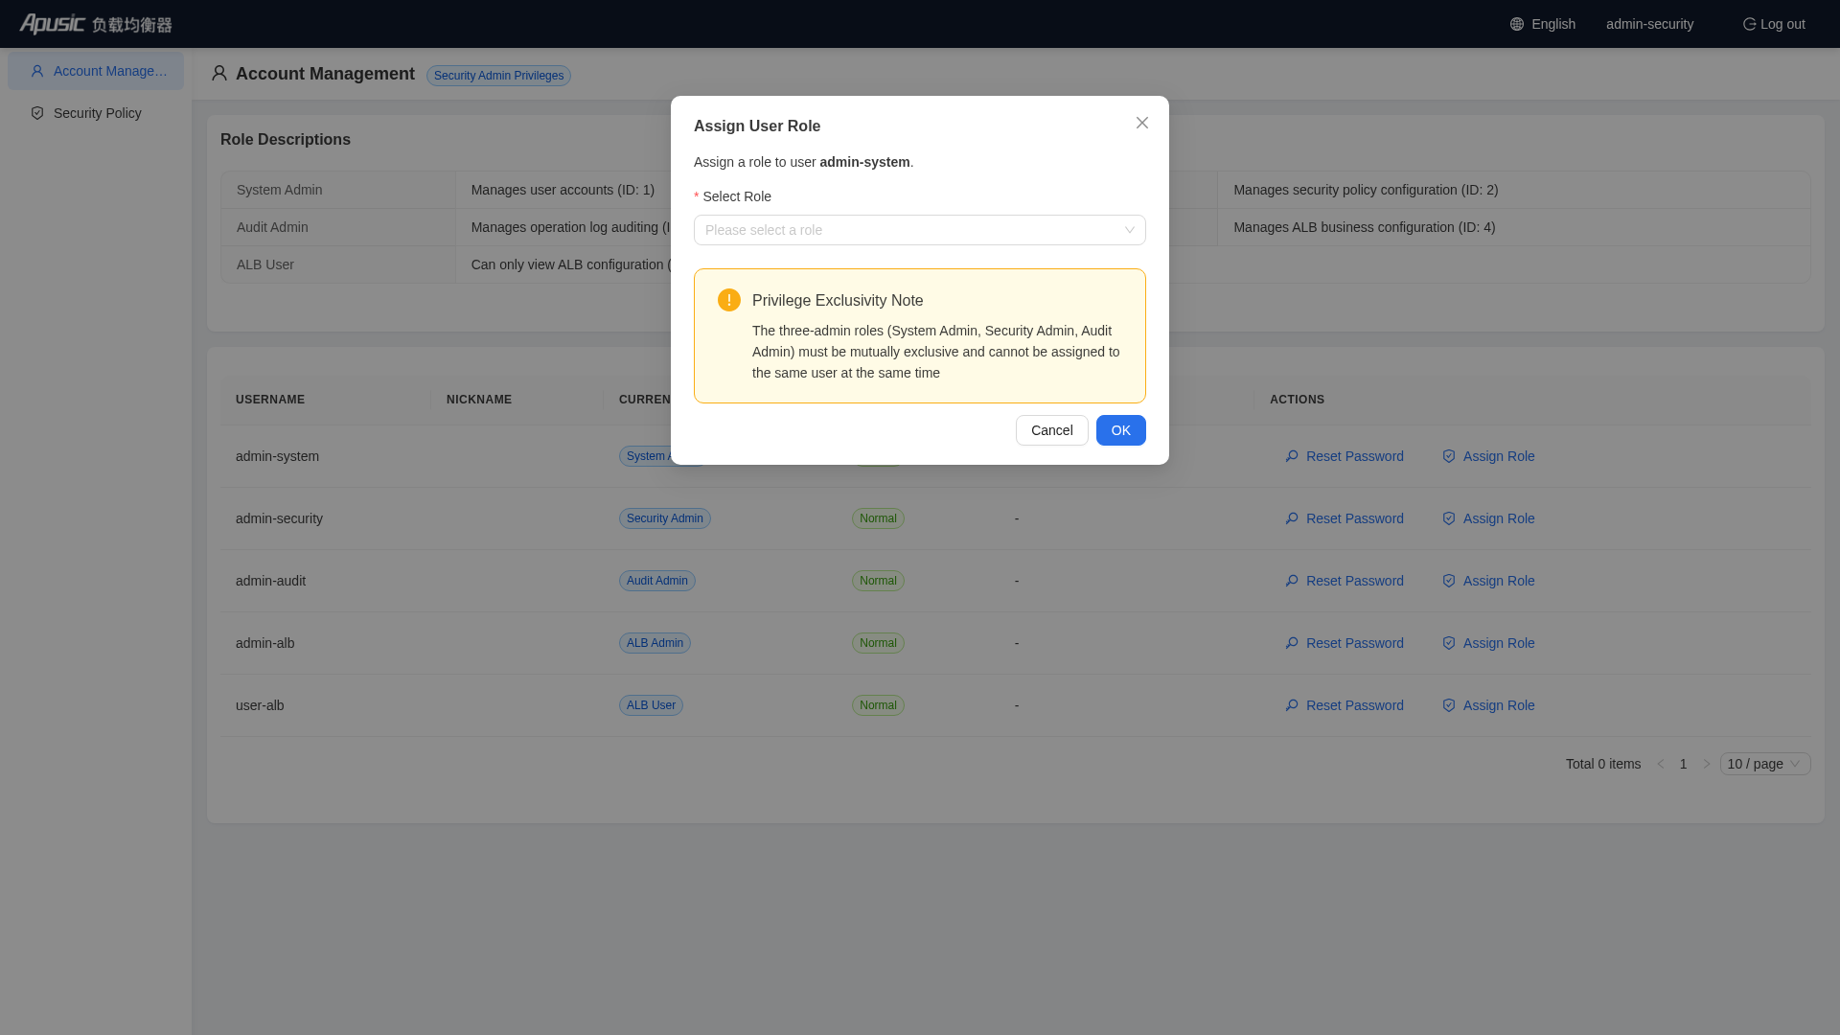The height and width of the screenshot is (1035, 1840).
Task: Click the key icon for admin-system Reset Password
Action: point(1292,456)
